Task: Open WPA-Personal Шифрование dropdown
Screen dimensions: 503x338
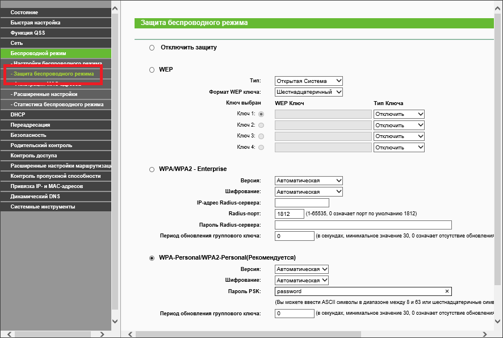Action: click(x=301, y=280)
